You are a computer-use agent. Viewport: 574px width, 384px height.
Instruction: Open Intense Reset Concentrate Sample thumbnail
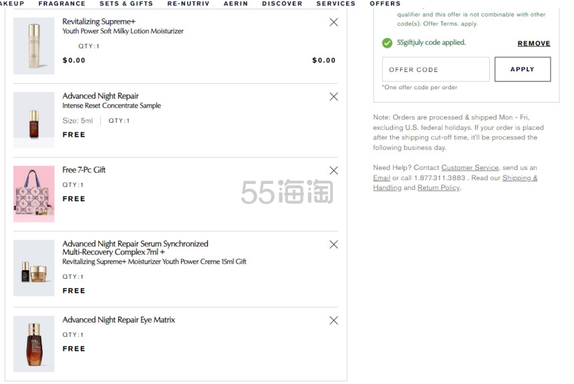[34, 120]
